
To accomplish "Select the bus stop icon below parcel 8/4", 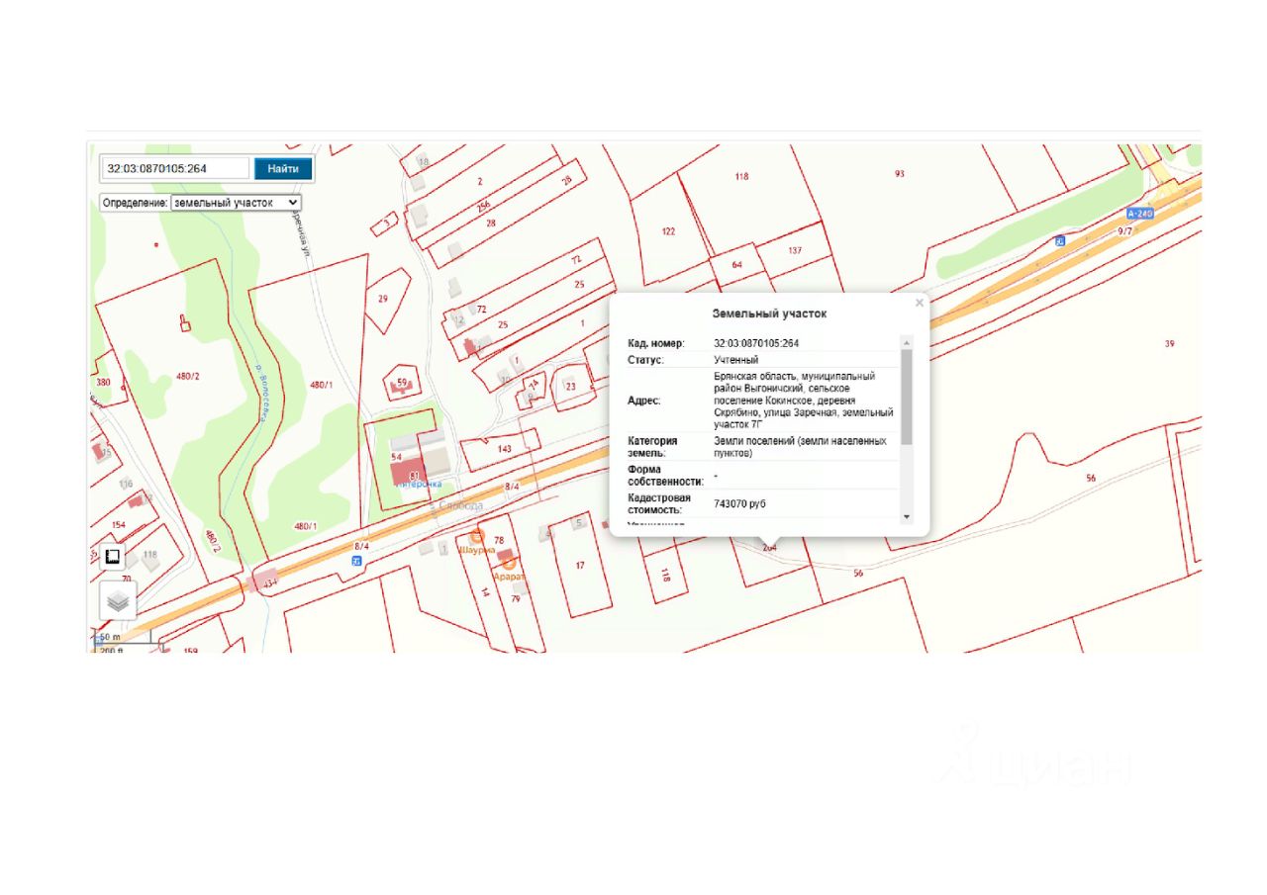I will coord(357,561).
